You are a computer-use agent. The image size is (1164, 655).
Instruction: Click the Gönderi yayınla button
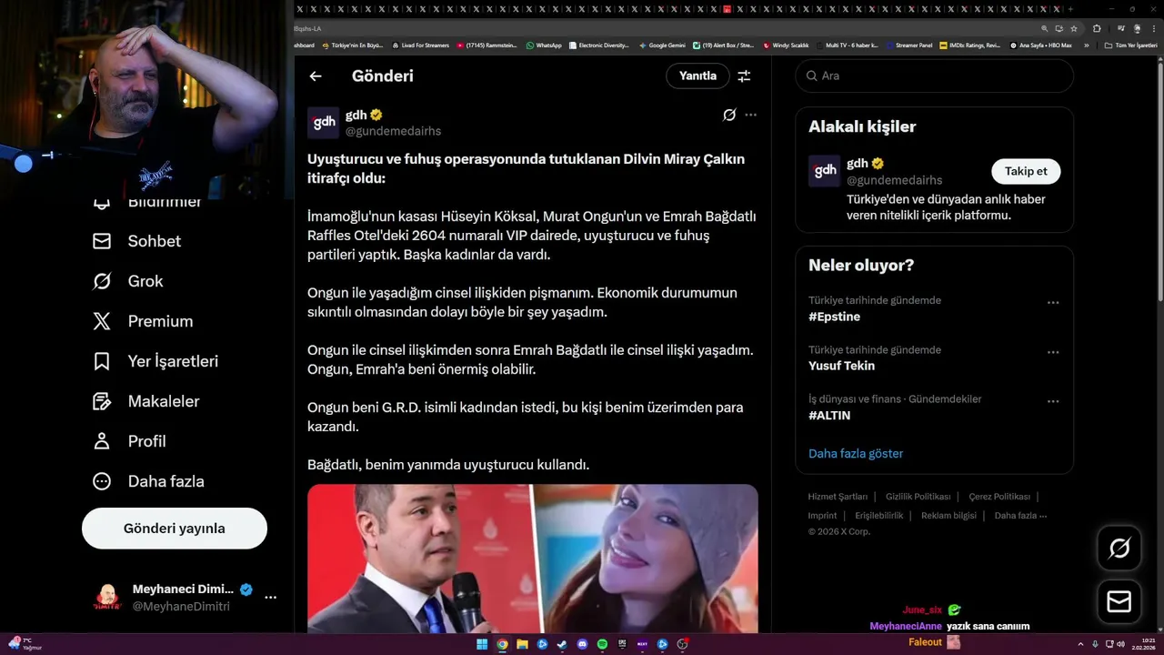(175, 529)
